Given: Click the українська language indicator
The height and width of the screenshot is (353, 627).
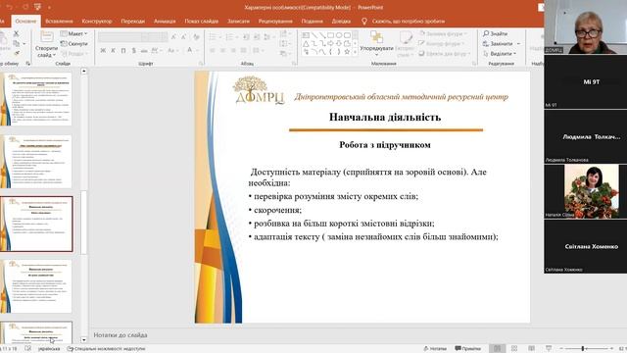Looking at the screenshot, I should [49, 349].
